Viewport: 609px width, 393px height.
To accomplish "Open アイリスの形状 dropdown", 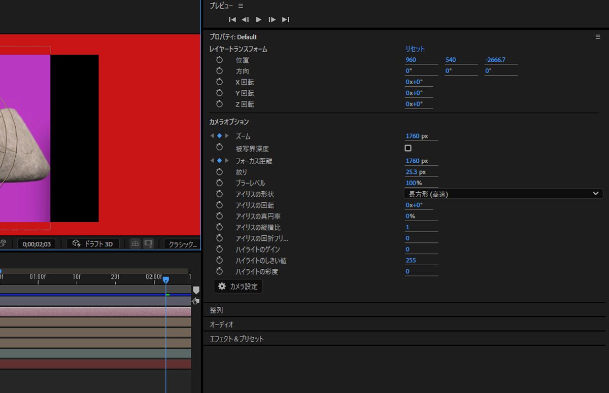I will click(503, 194).
